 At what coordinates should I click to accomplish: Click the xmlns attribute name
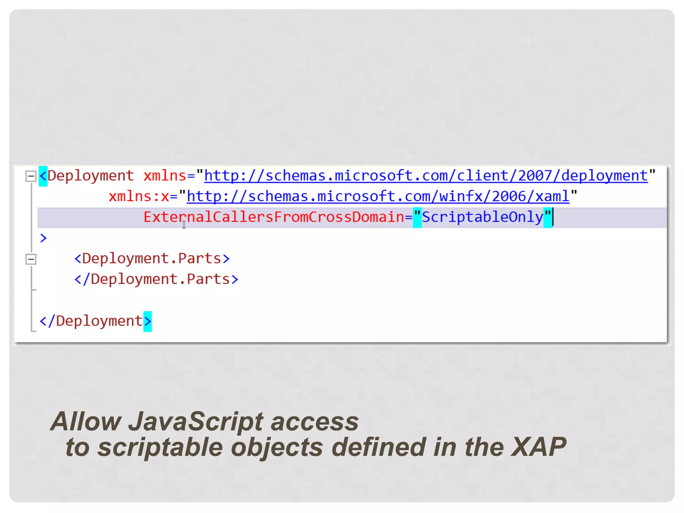[x=164, y=176]
